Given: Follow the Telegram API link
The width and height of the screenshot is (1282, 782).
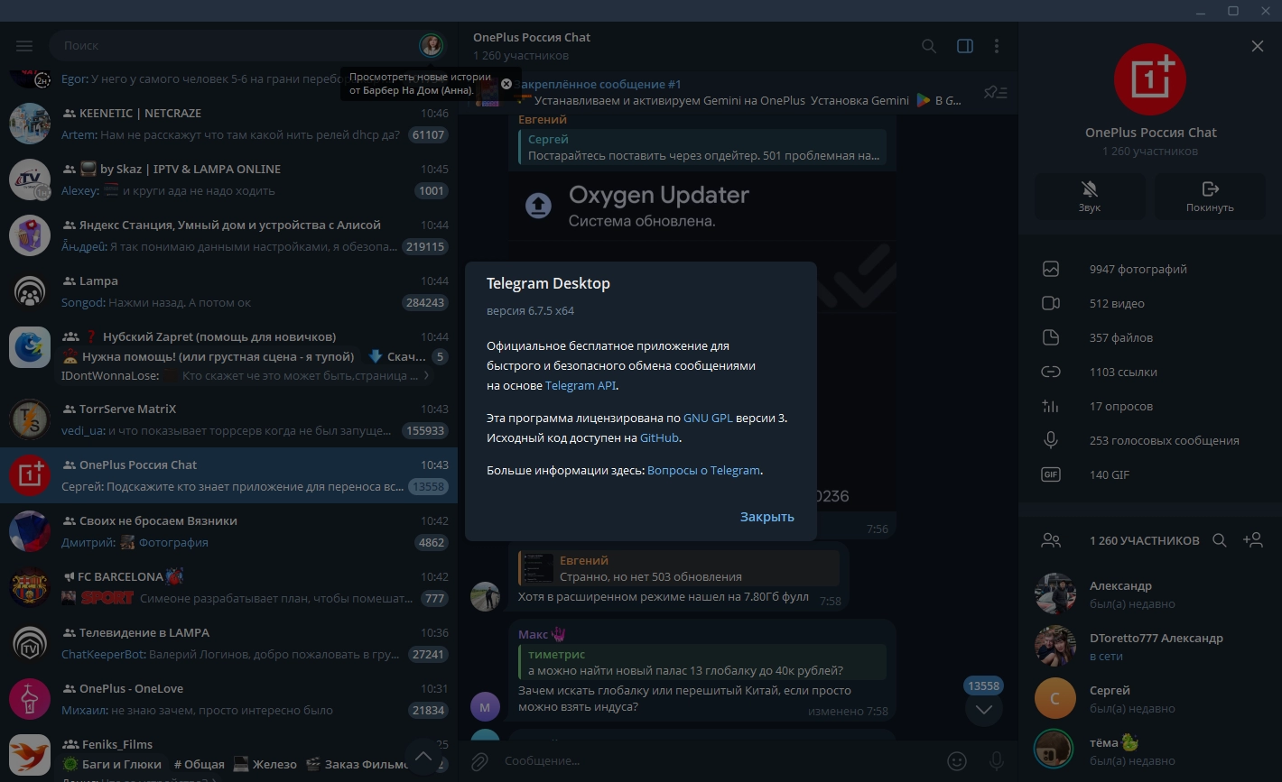Looking at the screenshot, I should point(581,385).
